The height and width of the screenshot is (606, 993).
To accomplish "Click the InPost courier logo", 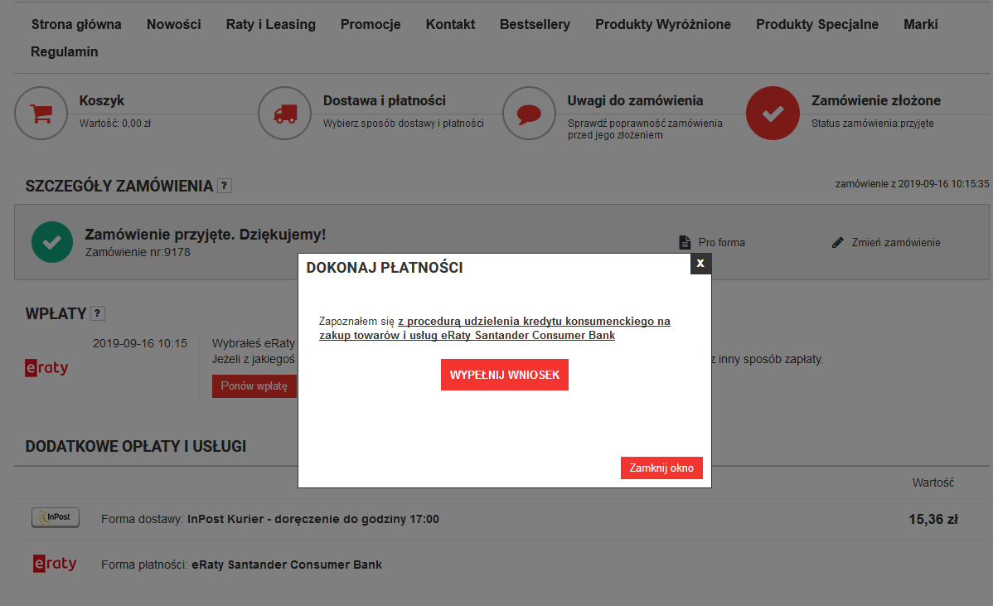I will point(55,518).
